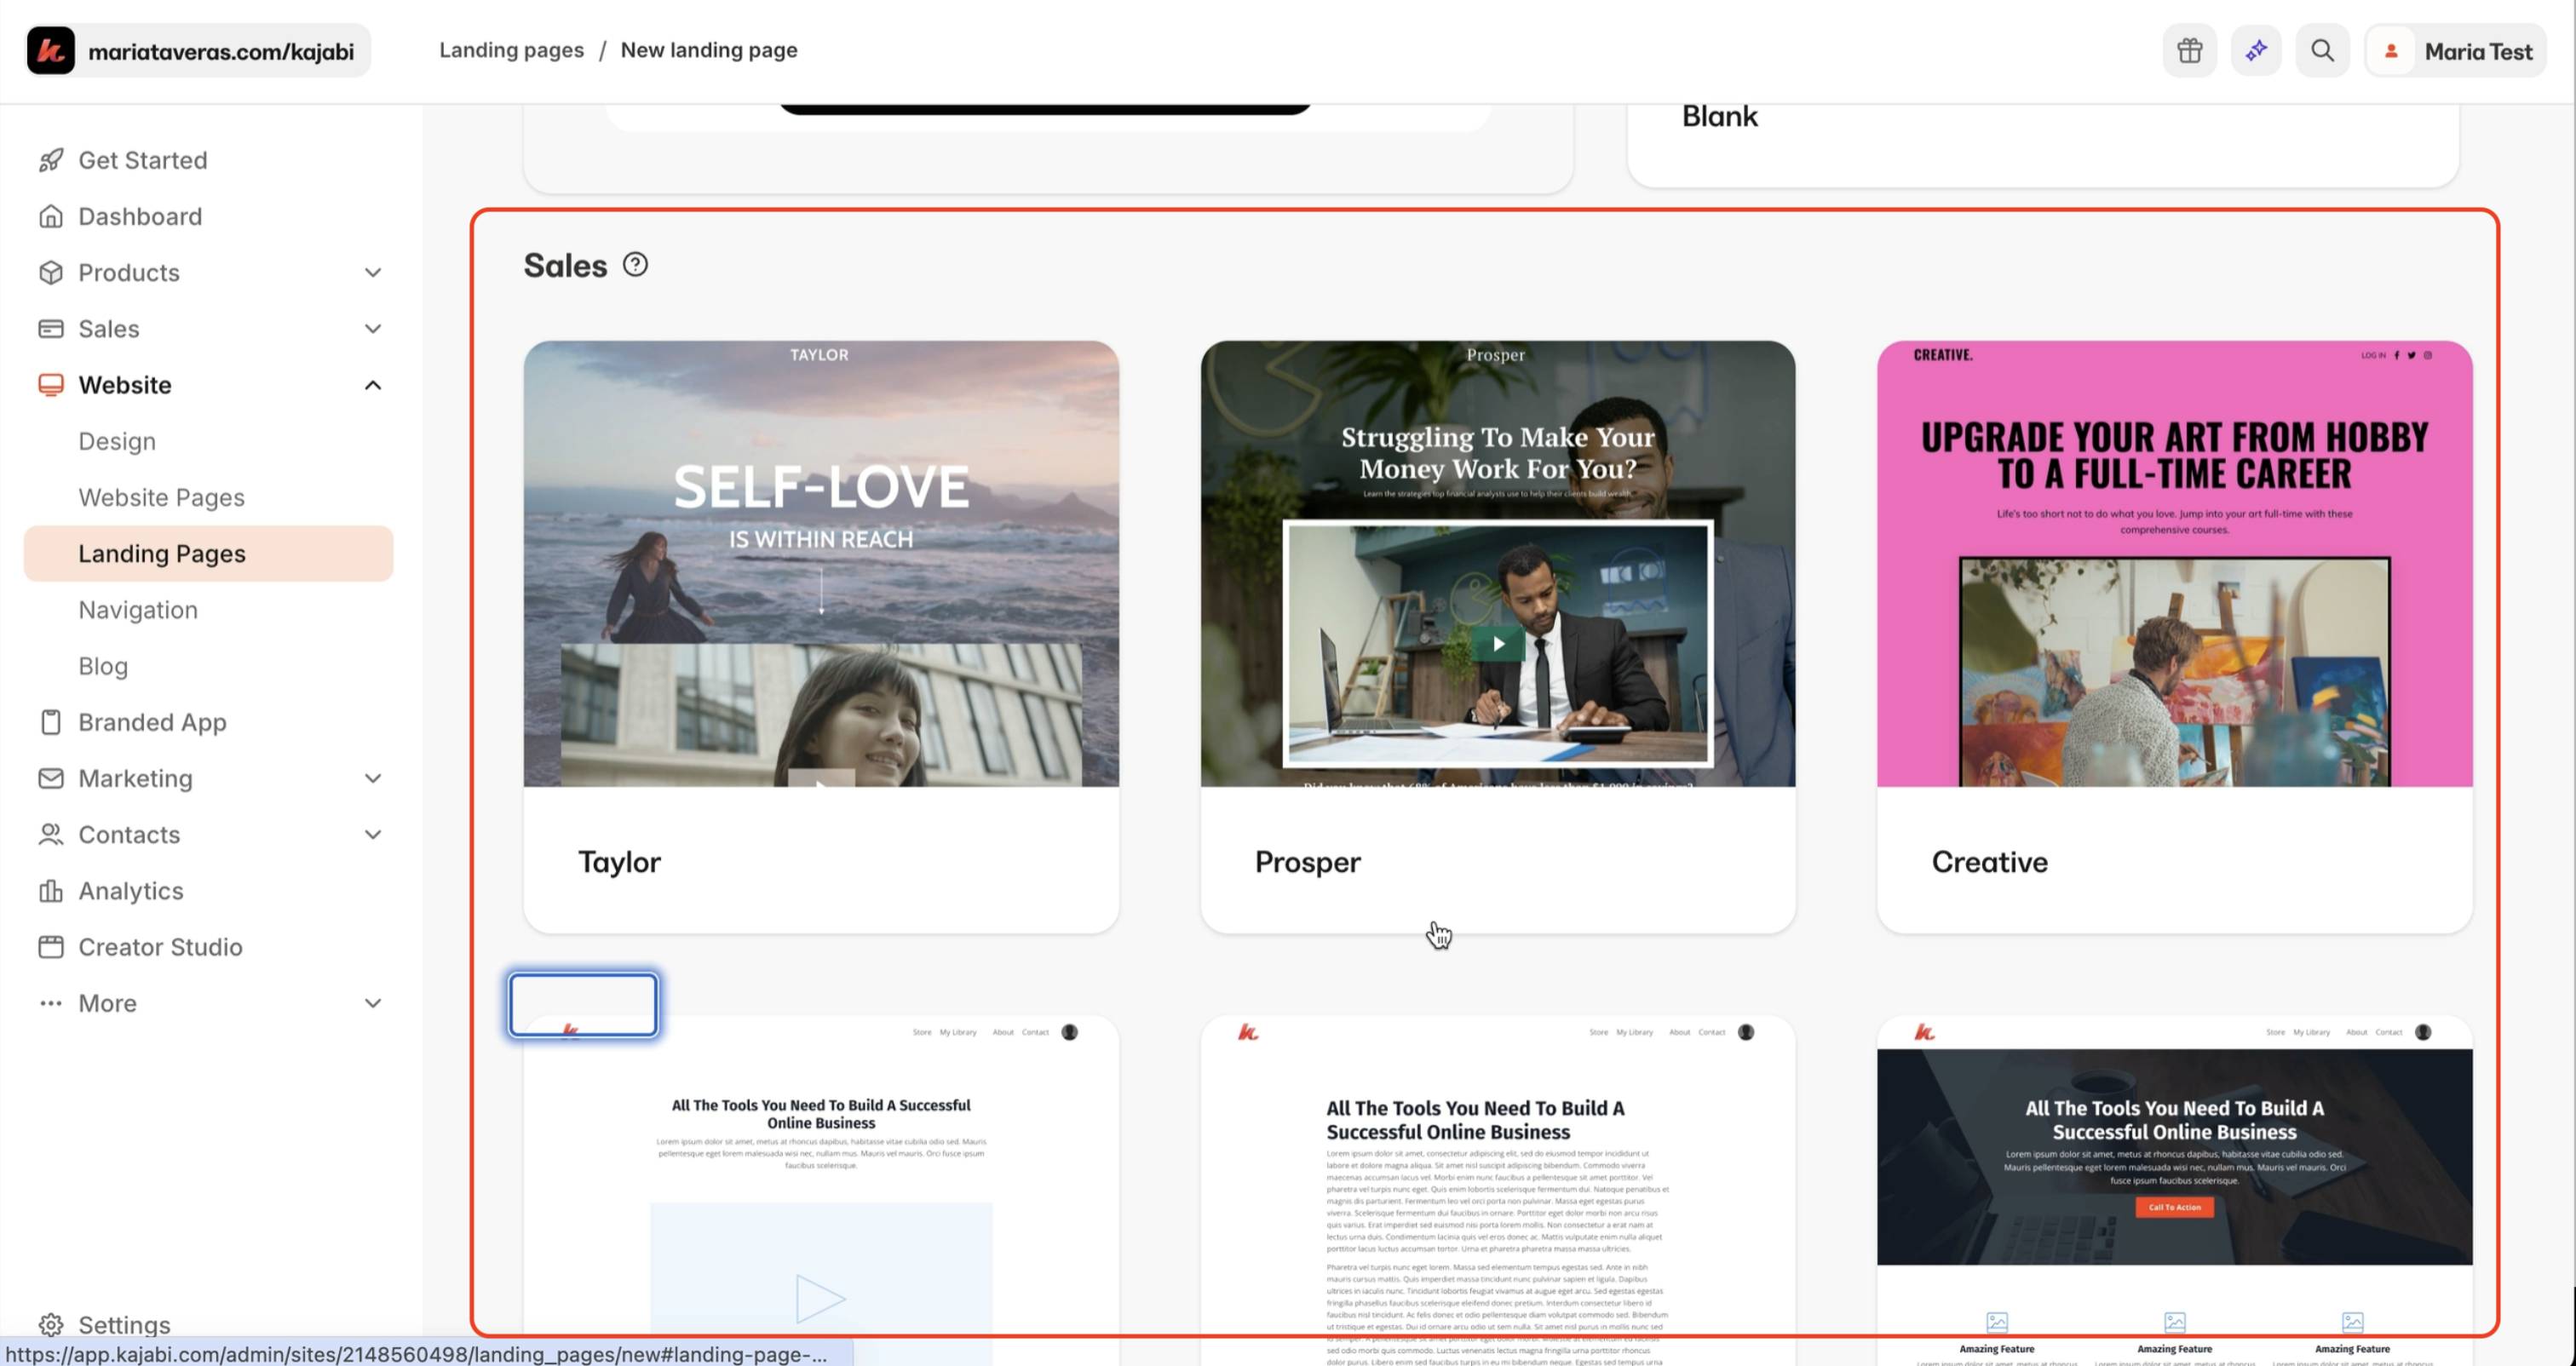Expand the More submenu chevron

373,1003
